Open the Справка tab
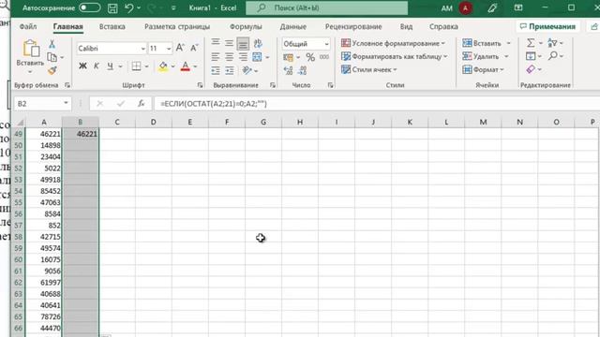This screenshot has width=600, height=337. [x=443, y=26]
